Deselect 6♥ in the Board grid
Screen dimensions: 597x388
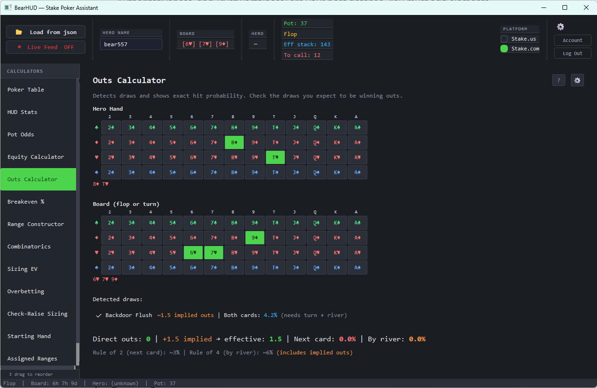coord(193,253)
